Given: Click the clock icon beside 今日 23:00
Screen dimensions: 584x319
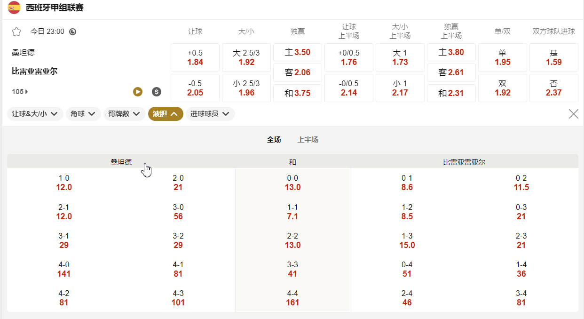Looking at the screenshot, I should click(x=72, y=32).
